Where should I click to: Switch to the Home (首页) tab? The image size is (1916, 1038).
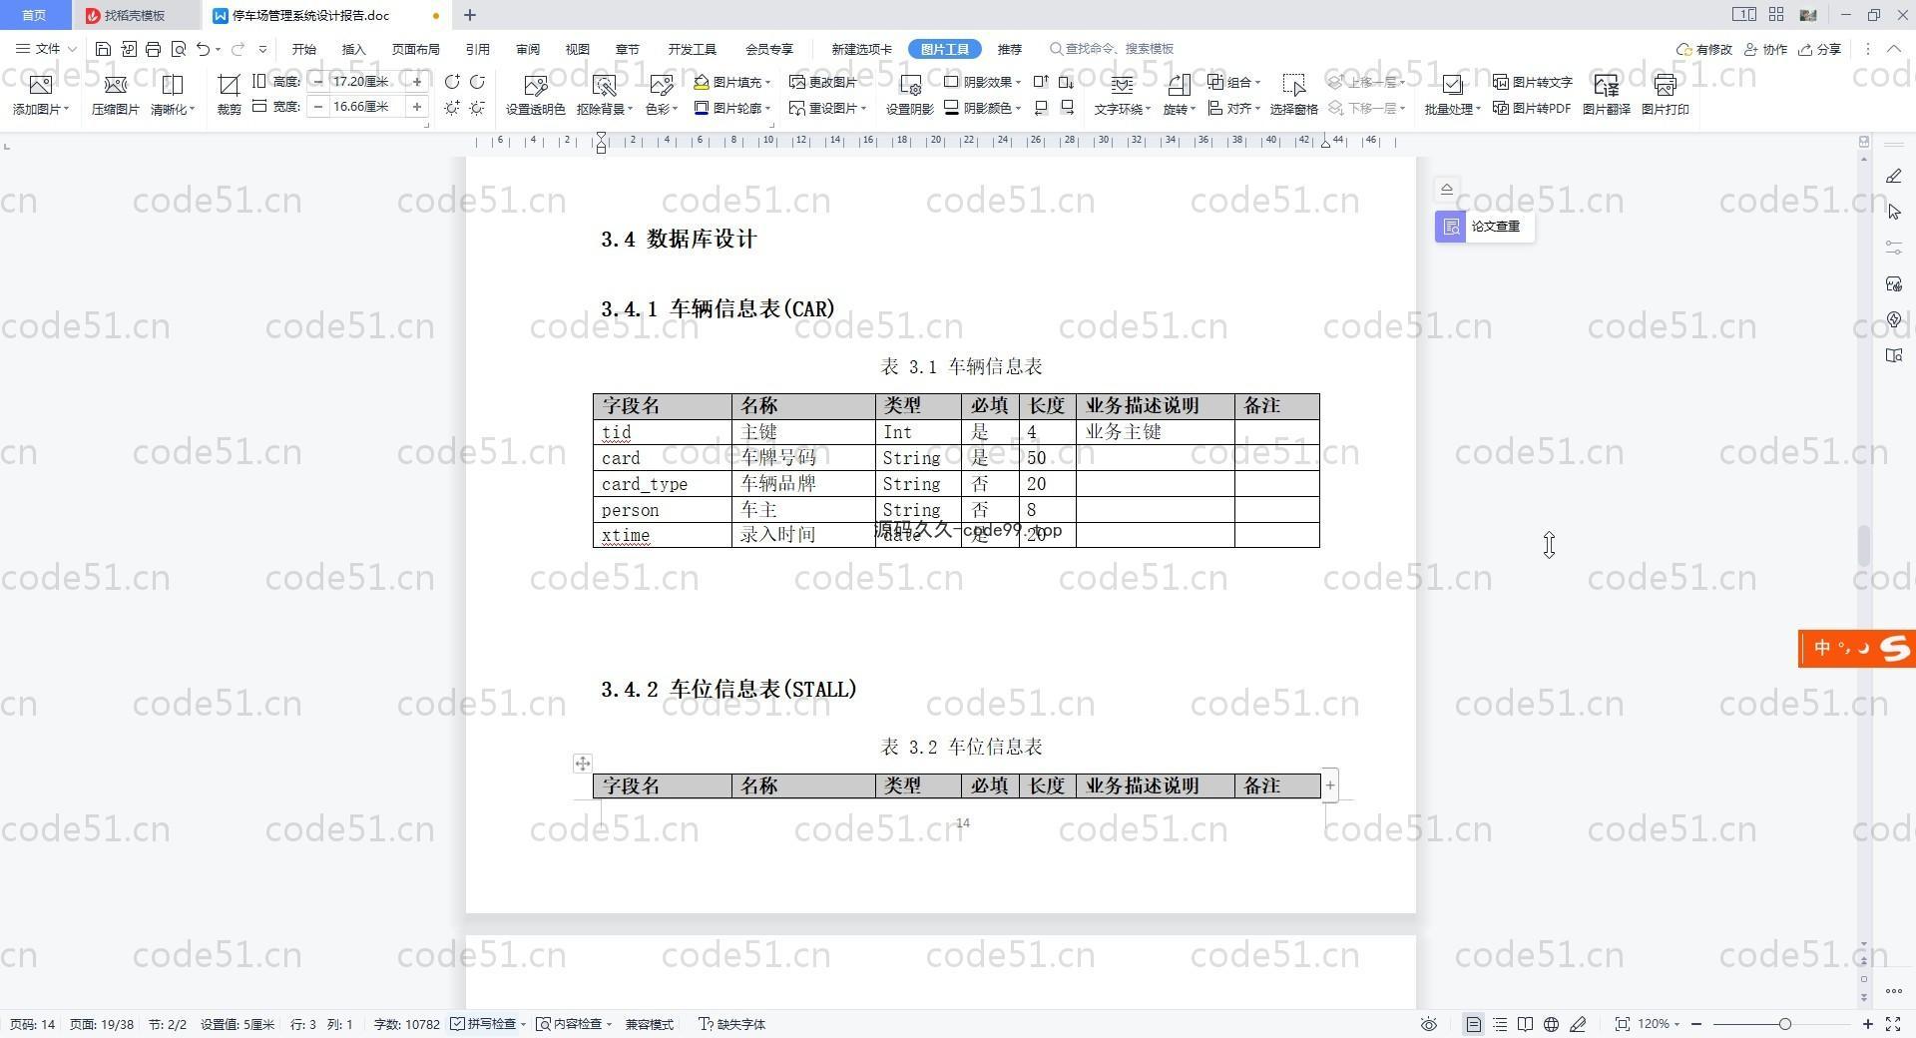[x=35, y=15]
